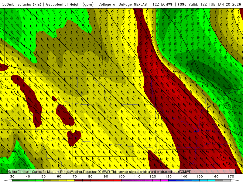Click the legend value "60"
243x182 pixels.
click(59, 177)
